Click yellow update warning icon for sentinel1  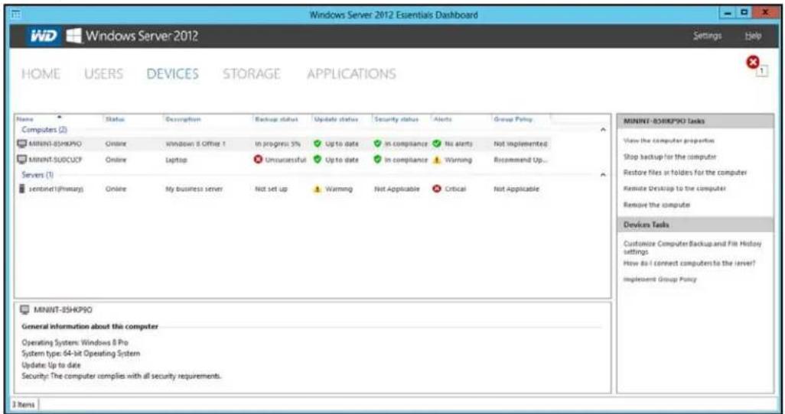pyautogui.click(x=318, y=189)
